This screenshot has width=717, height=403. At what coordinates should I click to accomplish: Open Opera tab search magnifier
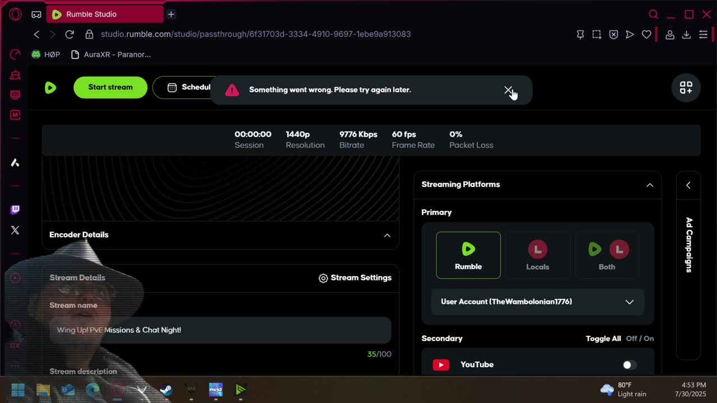(x=653, y=14)
